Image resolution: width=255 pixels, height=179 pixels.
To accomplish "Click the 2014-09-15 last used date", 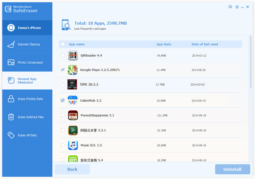I will point(199,100).
